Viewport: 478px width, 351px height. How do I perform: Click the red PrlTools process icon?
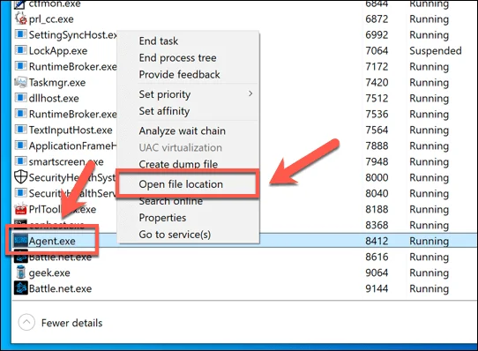point(21,209)
